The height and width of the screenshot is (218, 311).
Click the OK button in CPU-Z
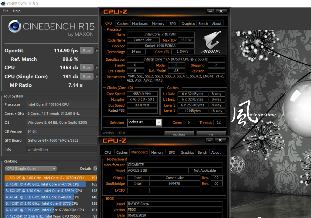click(211, 133)
